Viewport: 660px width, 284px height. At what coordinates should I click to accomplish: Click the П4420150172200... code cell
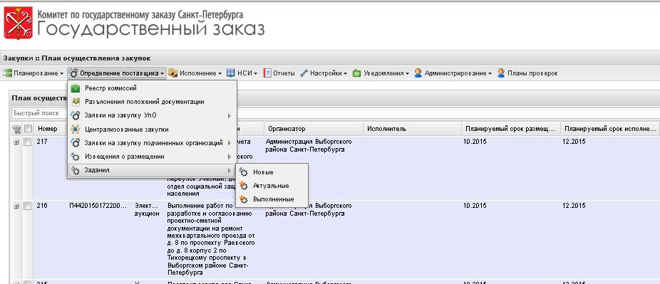(98, 206)
